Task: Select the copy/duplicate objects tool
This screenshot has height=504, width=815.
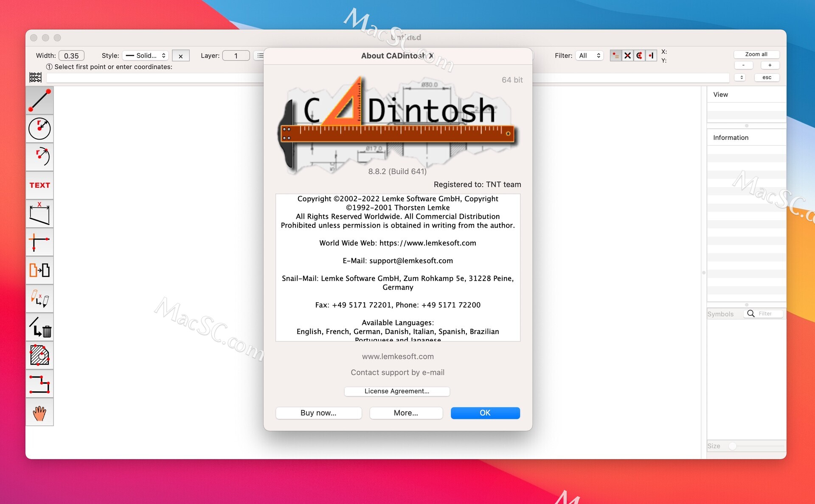Action: pos(39,270)
